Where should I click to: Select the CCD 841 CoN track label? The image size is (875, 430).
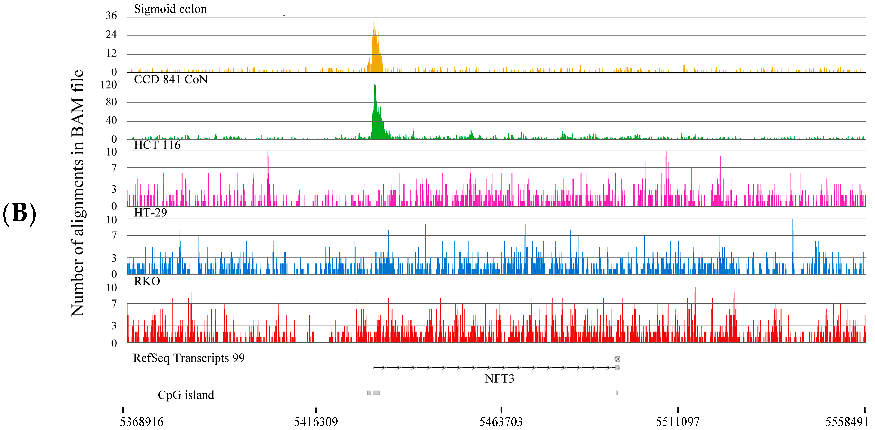coord(171,79)
